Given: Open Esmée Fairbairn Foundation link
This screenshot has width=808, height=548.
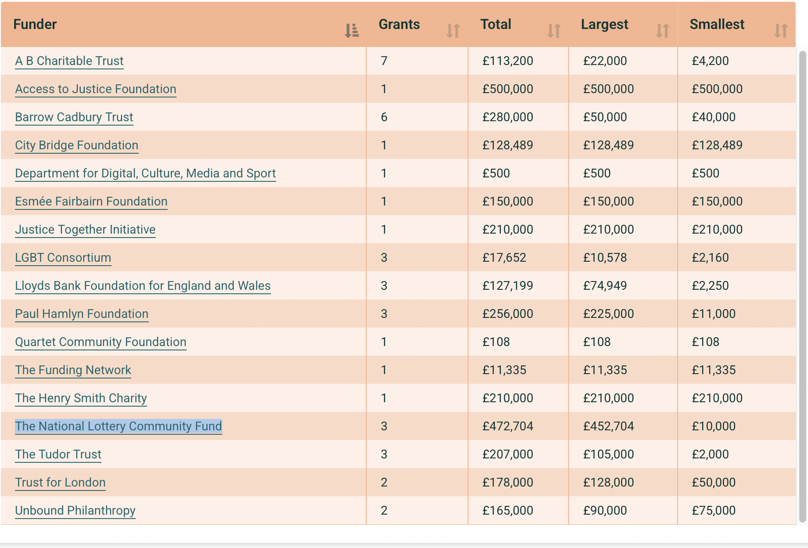Looking at the screenshot, I should pyautogui.click(x=91, y=202).
